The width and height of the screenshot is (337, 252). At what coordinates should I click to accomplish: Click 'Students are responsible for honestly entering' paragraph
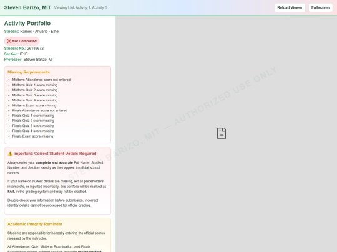click(56, 235)
